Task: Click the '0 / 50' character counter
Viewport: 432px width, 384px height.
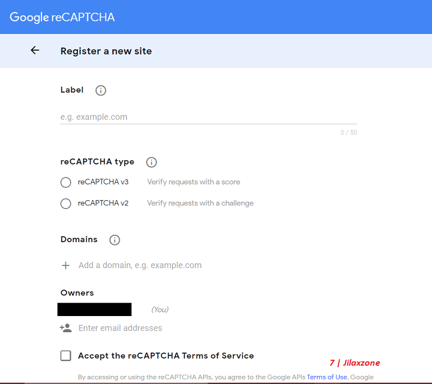Action: click(349, 133)
